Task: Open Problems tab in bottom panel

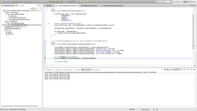Action: click(x=48, y=70)
